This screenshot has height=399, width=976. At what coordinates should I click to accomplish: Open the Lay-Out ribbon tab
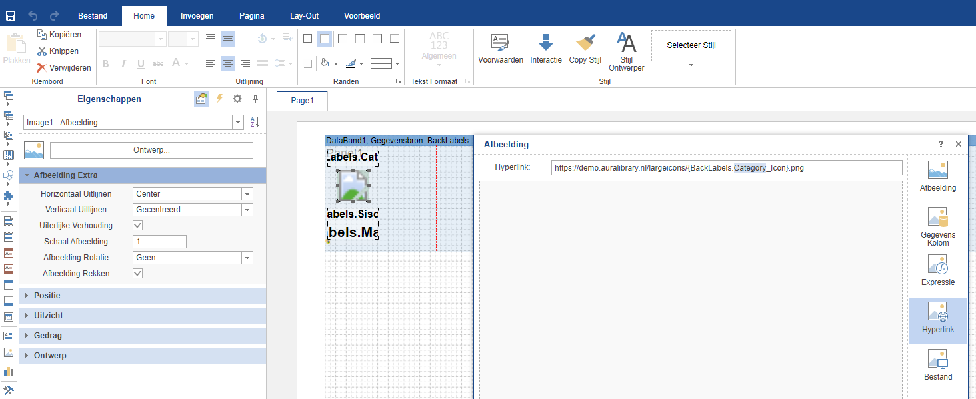(304, 16)
